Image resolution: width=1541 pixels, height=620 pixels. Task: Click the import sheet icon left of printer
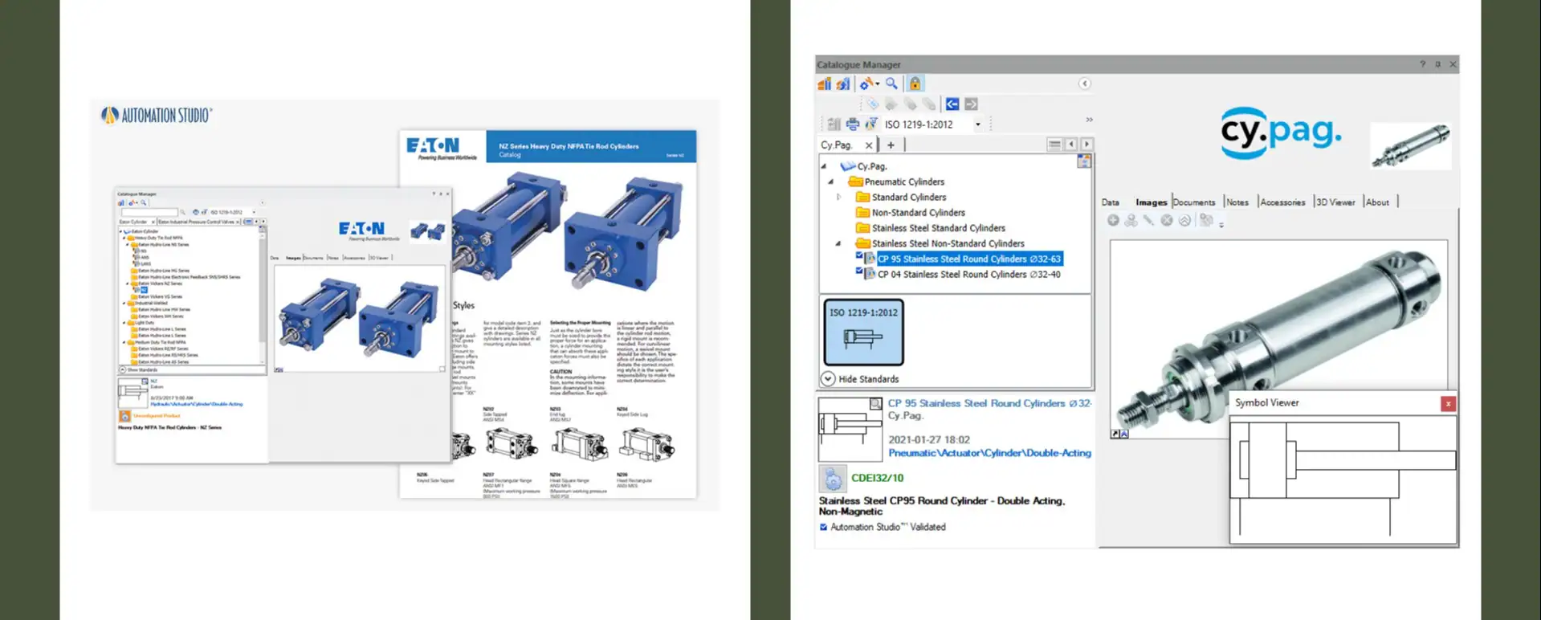pos(834,124)
